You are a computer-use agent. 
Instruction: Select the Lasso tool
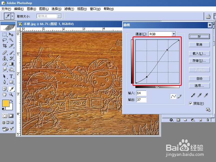tap(5, 40)
